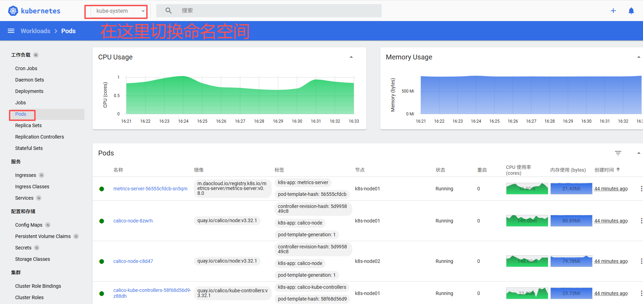The width and height of the screenshot is (643, 304).
Task: Open Cluster Roles in sidebar
Action: pos(29,297)
